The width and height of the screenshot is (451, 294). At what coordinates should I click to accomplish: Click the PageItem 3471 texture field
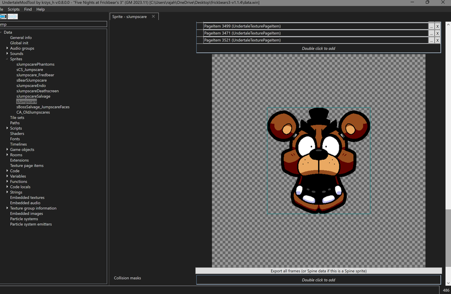(x=316, y=33)
